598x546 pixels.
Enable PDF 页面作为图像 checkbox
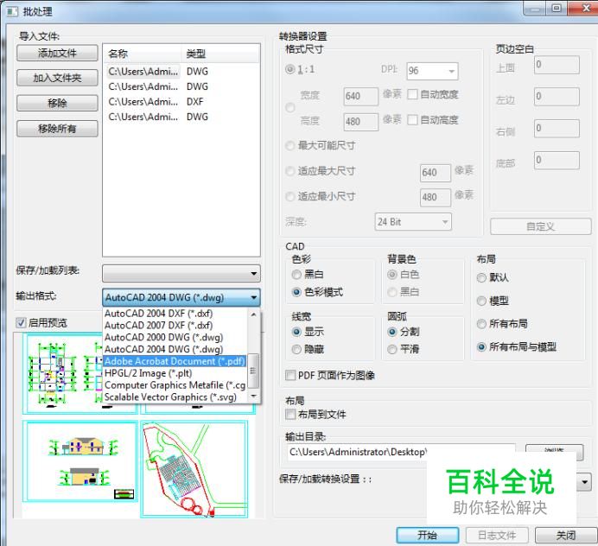pos(290,375)
